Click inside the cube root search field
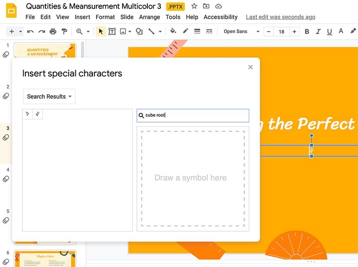This screenshot has width=358, height=267. tap(193, 115)
